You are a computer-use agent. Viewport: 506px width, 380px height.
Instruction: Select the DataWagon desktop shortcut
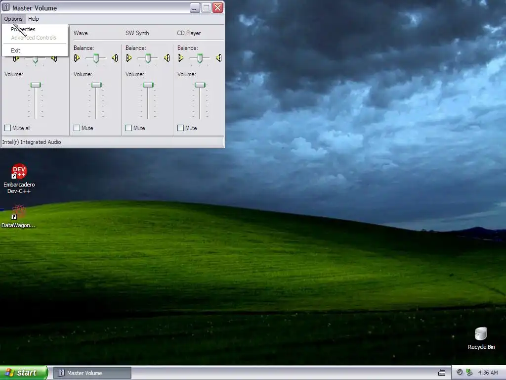tap(18, 216)
